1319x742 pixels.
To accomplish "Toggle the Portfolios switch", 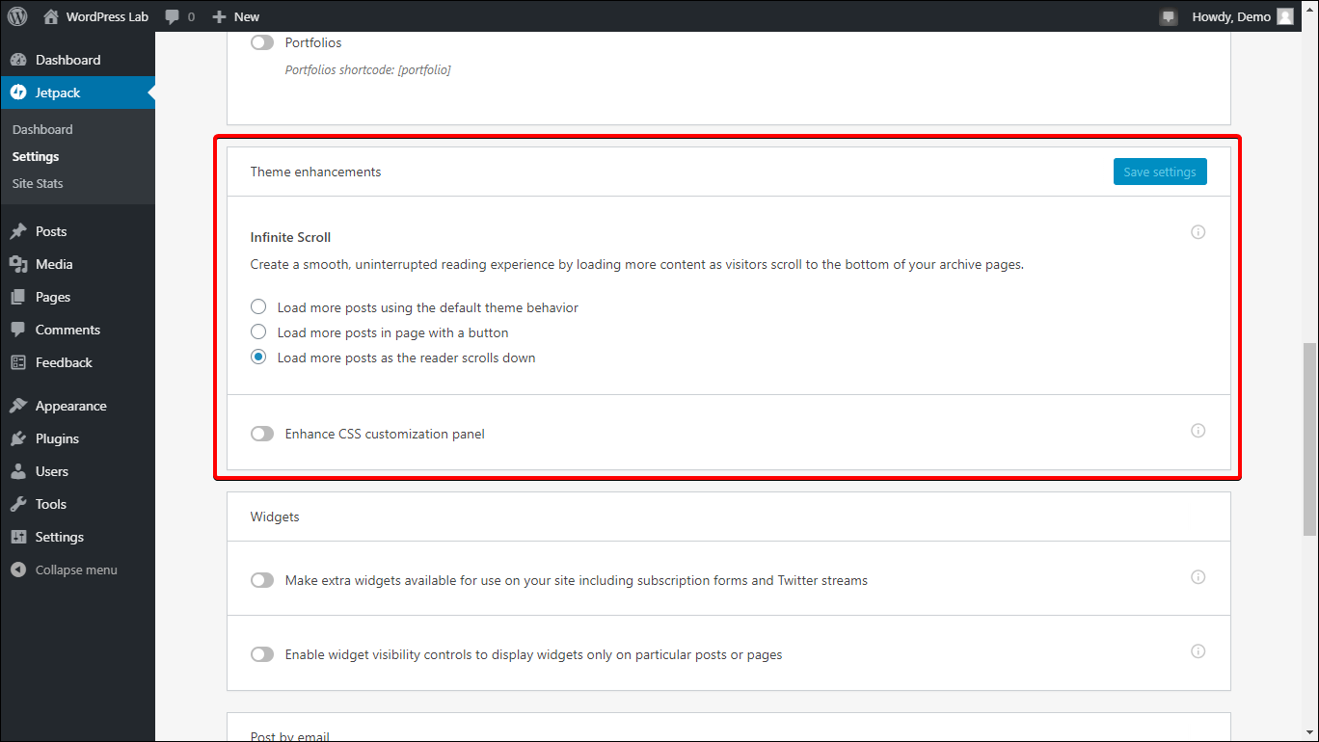I will 262,42.
